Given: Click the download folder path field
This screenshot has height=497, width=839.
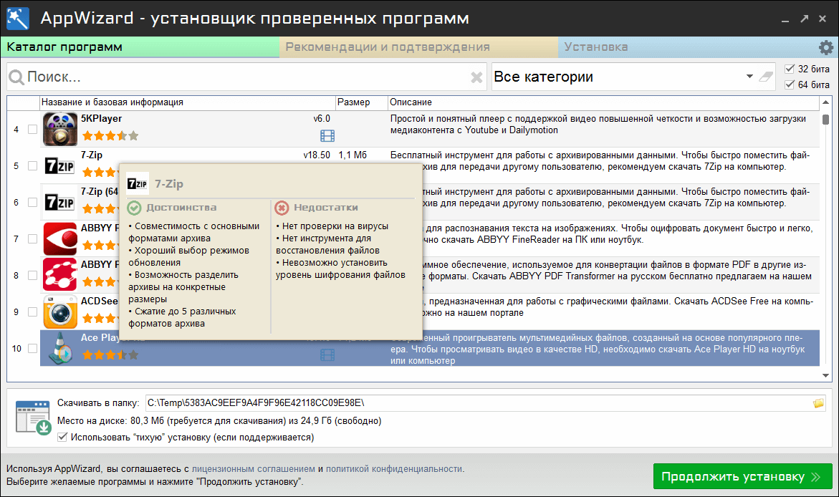Looking at the screenshot, I should 485,403.
